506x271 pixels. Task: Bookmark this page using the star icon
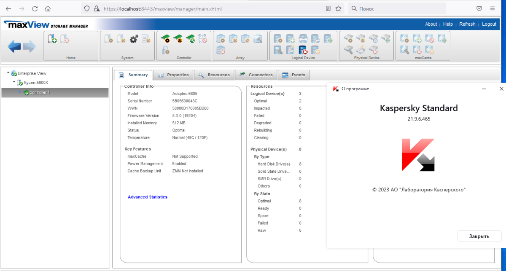(x=338, y=8)
